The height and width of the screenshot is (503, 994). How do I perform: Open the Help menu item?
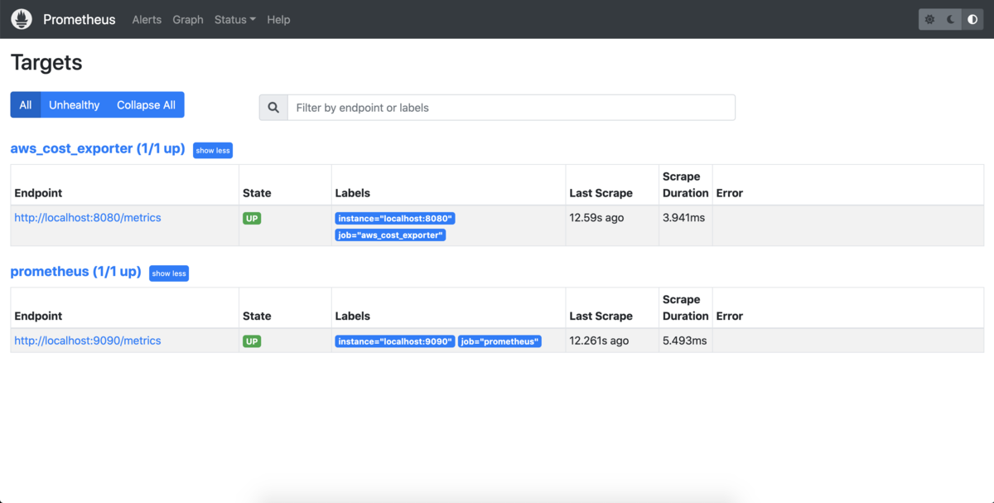coord(278,20)
